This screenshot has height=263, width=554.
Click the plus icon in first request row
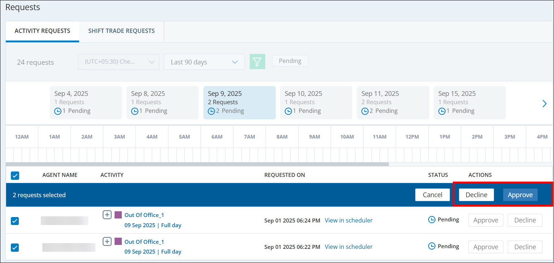pos(107,215)
